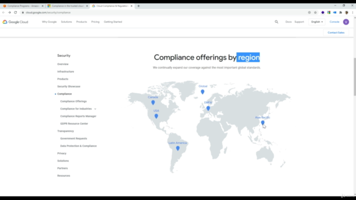356x200 pixels.
Task: Open the Why Google menu
Action: coord(49,22)
